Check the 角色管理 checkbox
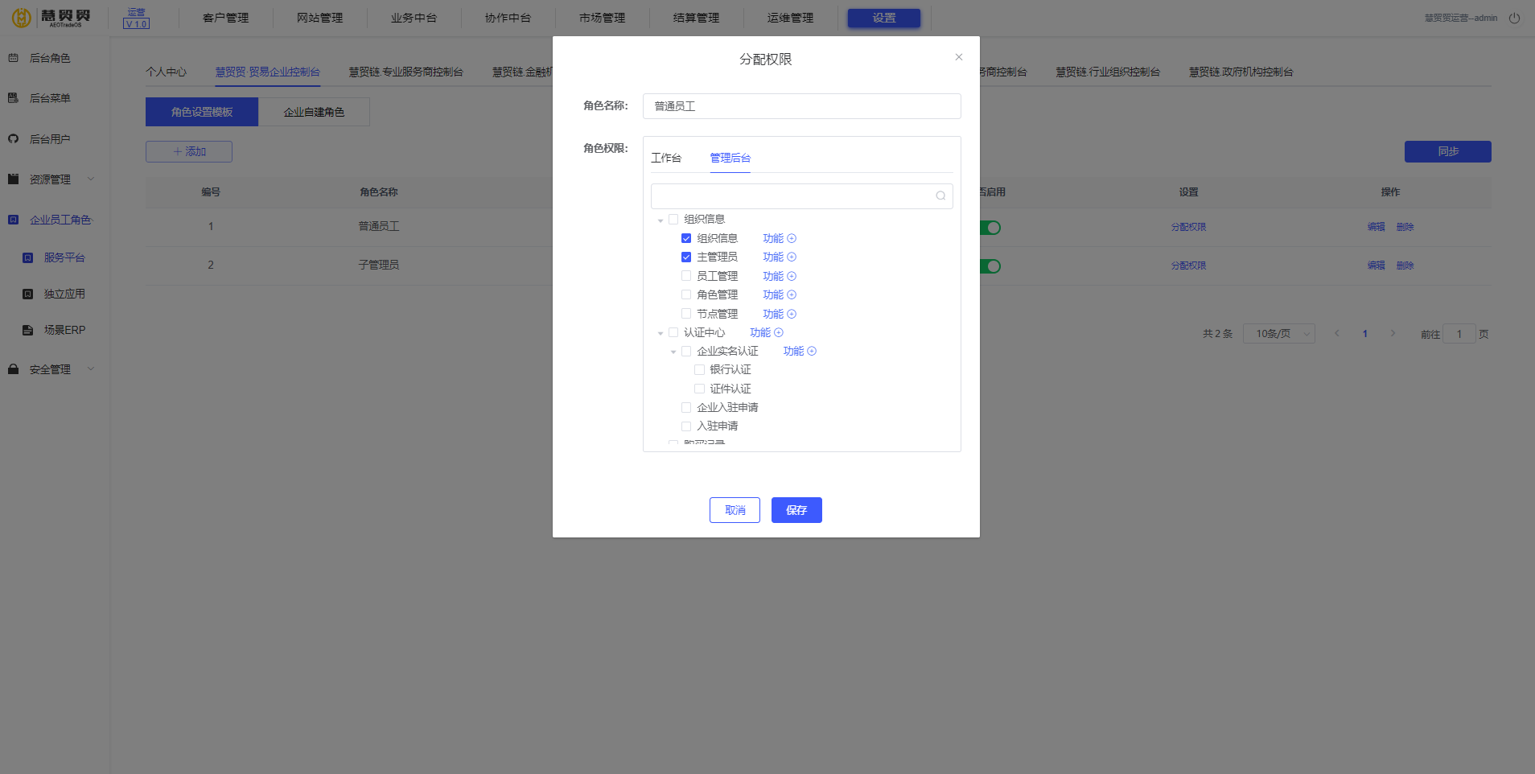This screenshot has width=1535, height=774. [686, 294]
